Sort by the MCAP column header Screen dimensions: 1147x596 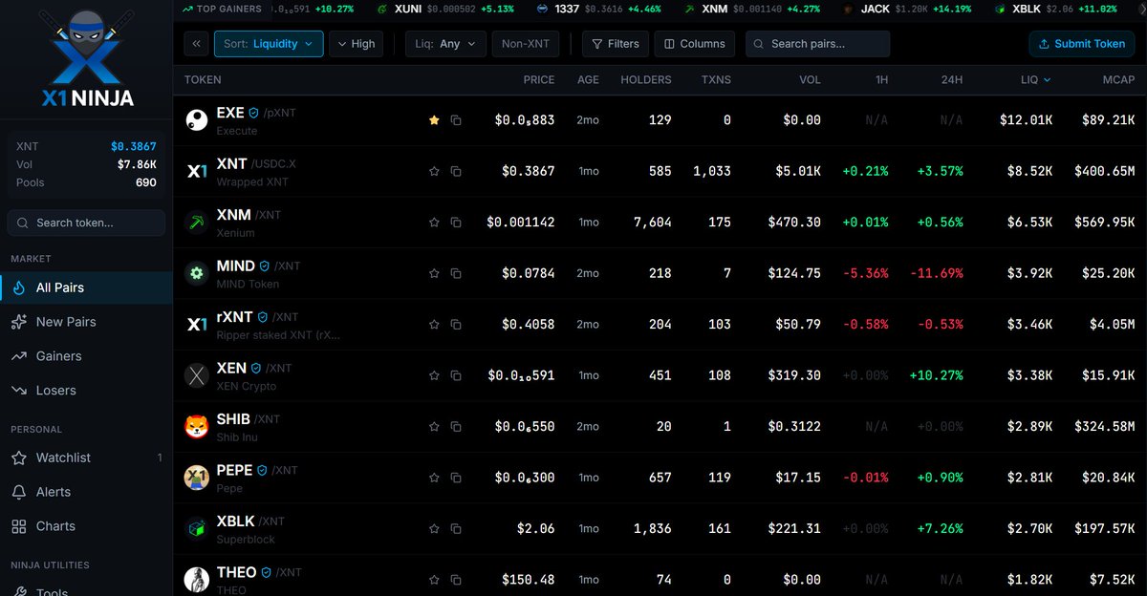[x=1118, y=80]
